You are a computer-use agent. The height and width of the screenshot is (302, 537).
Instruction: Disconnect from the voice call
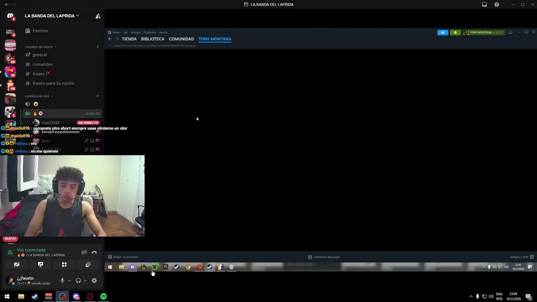pyautogui.click(x=94, y=253)
